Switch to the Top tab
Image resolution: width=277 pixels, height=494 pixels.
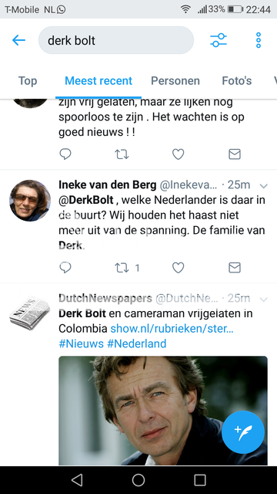point(28,81)
